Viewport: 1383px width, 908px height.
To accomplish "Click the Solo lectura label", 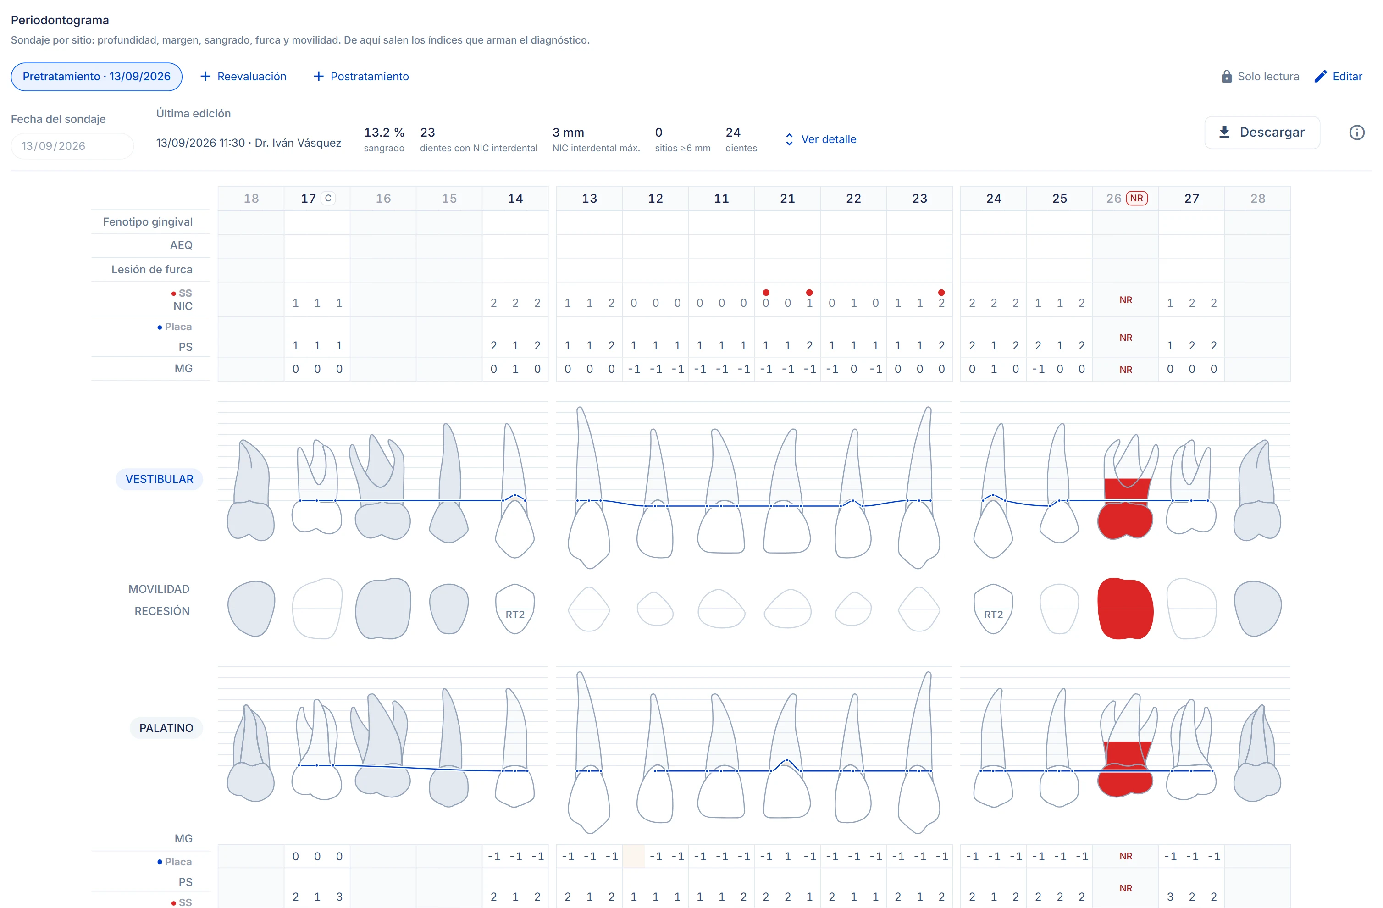I will pos(1268,76).
